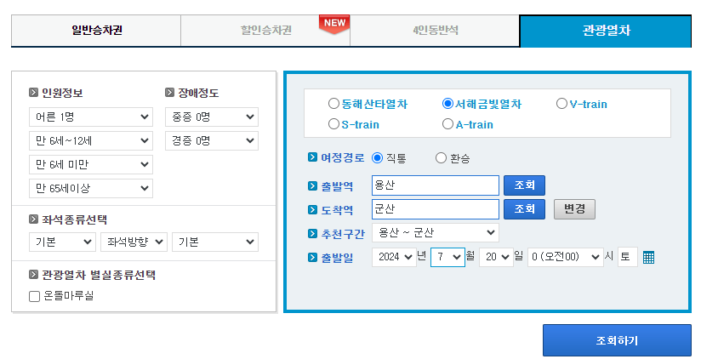Click the 조회 button next to 도착역
This screenshot has width=701, height=359.
524,208
